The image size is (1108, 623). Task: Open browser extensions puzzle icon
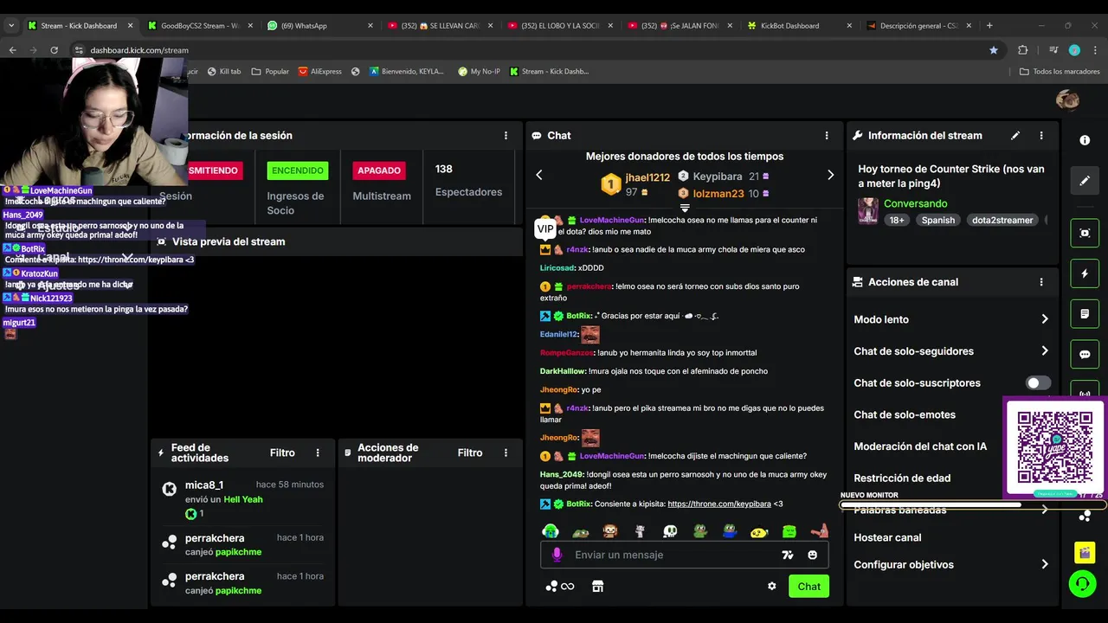1022,50
